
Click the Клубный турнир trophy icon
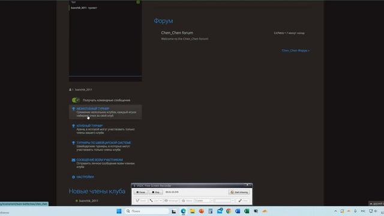coord(73,126)
